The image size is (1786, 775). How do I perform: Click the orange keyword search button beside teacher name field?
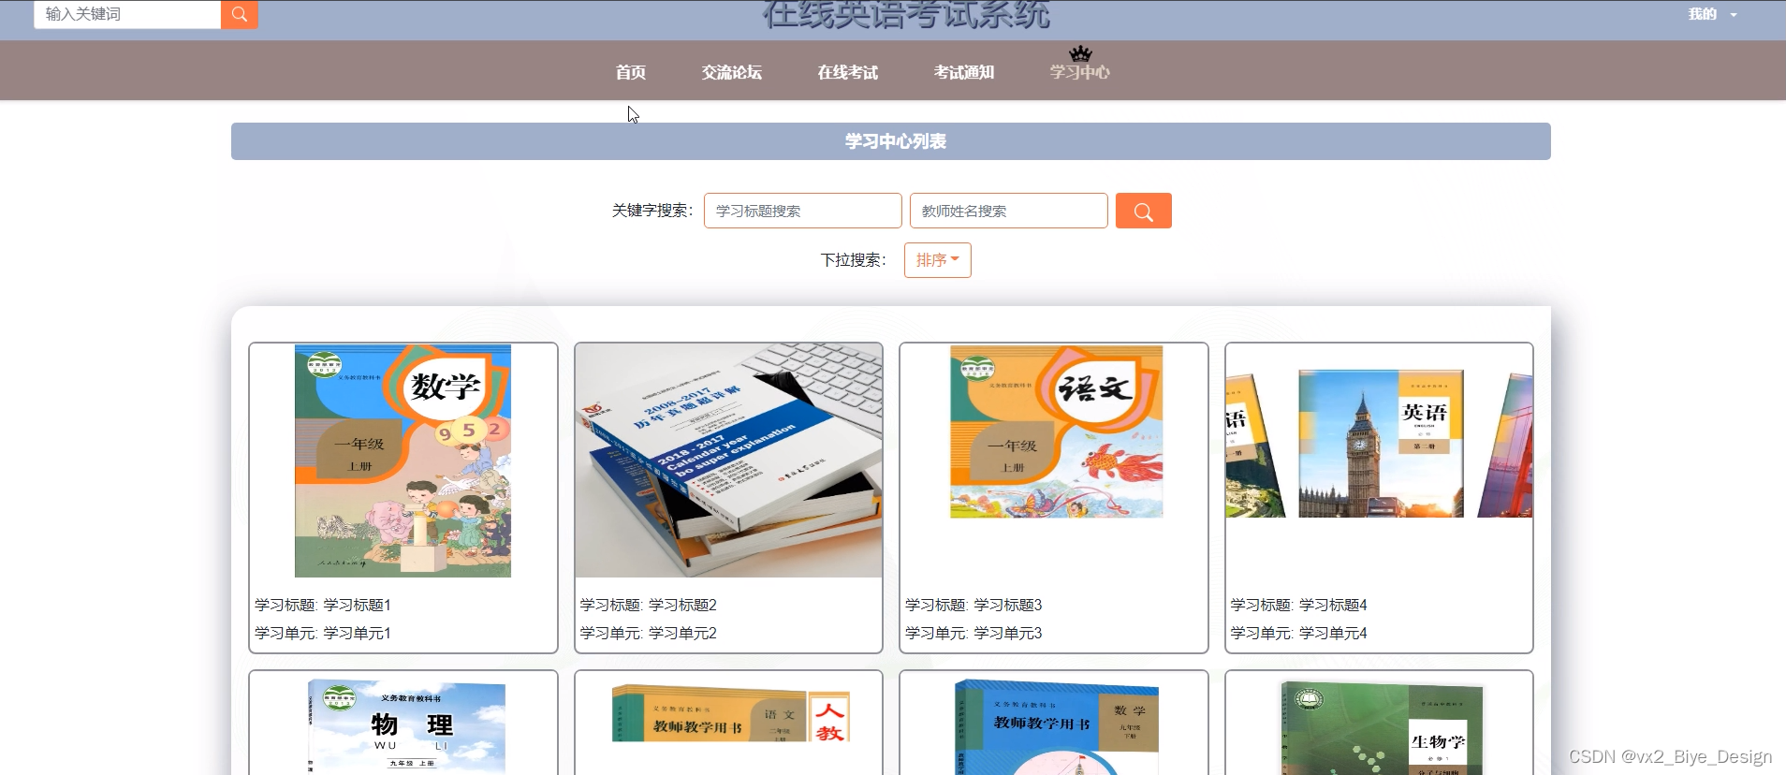1143,211
